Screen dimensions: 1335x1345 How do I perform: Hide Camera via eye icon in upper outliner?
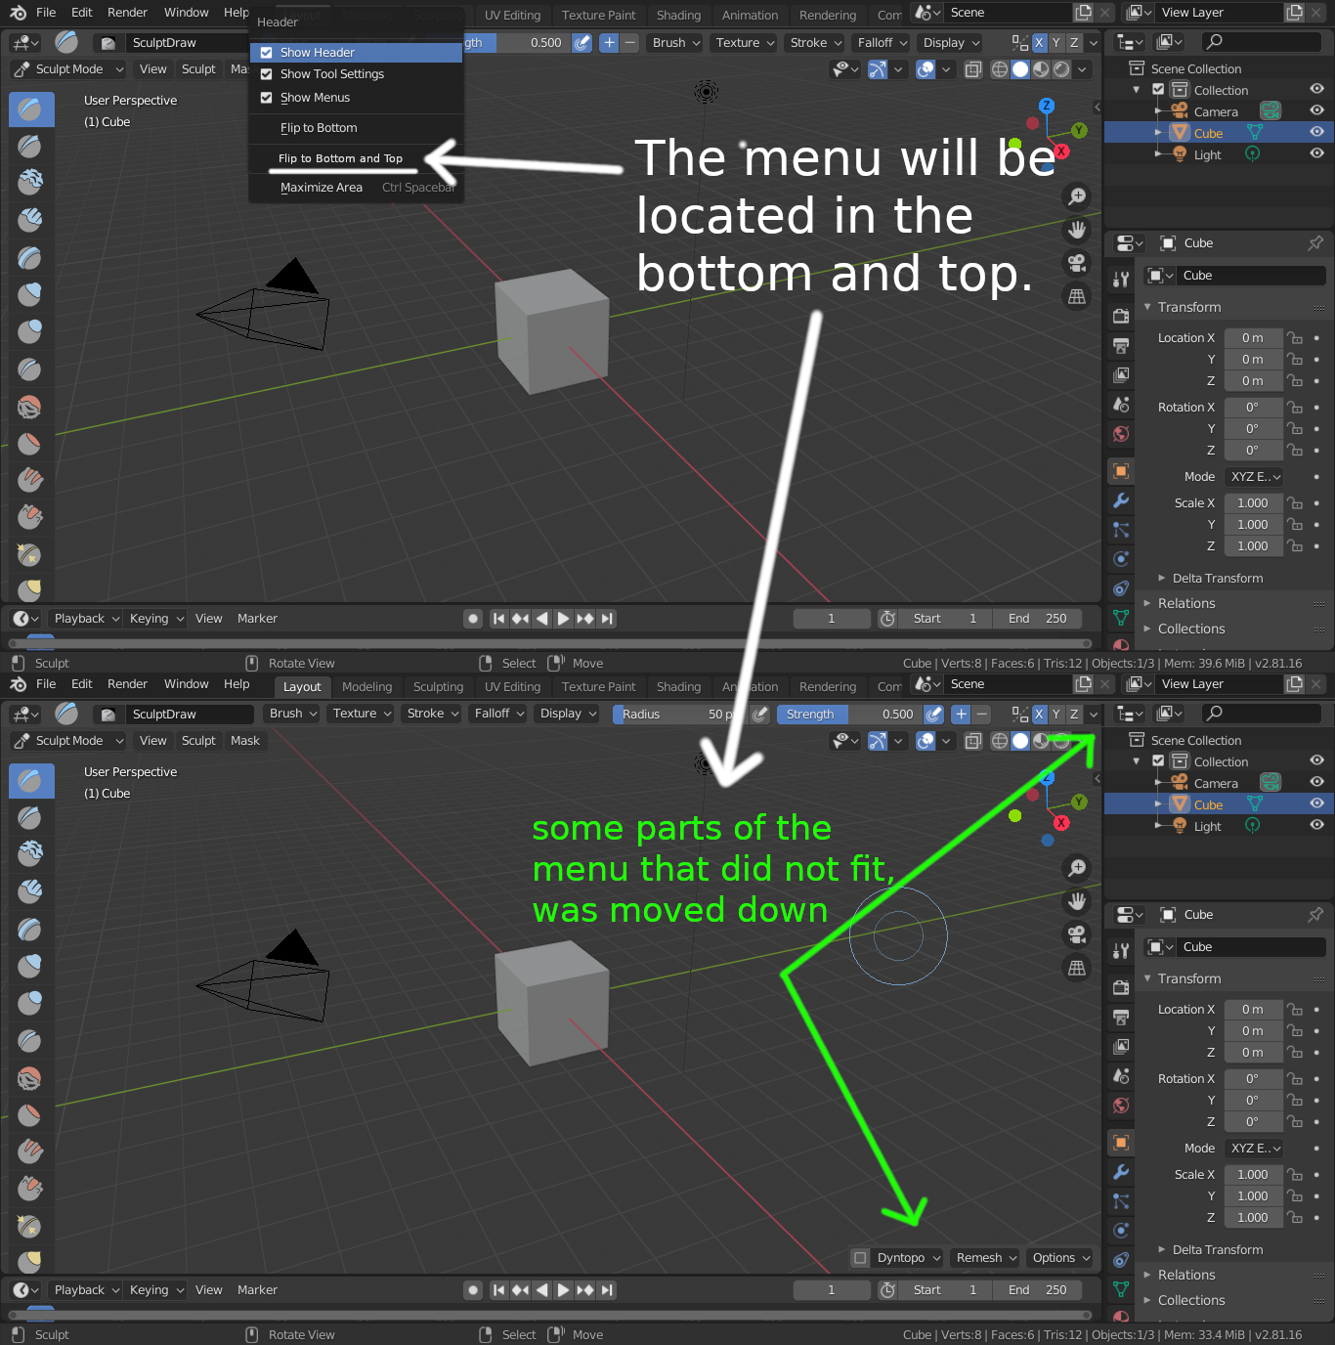[x=1316, y=110]
